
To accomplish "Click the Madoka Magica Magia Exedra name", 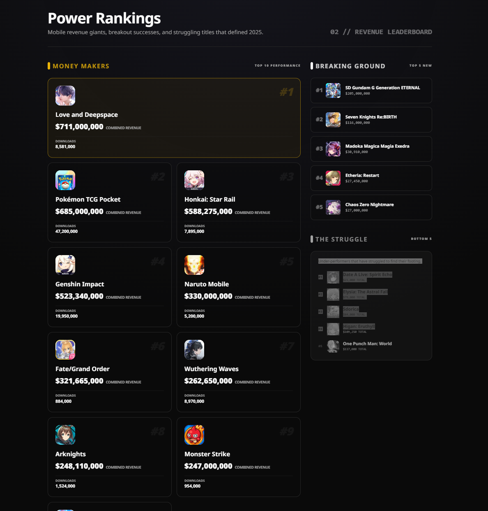I will pos(378,146).
